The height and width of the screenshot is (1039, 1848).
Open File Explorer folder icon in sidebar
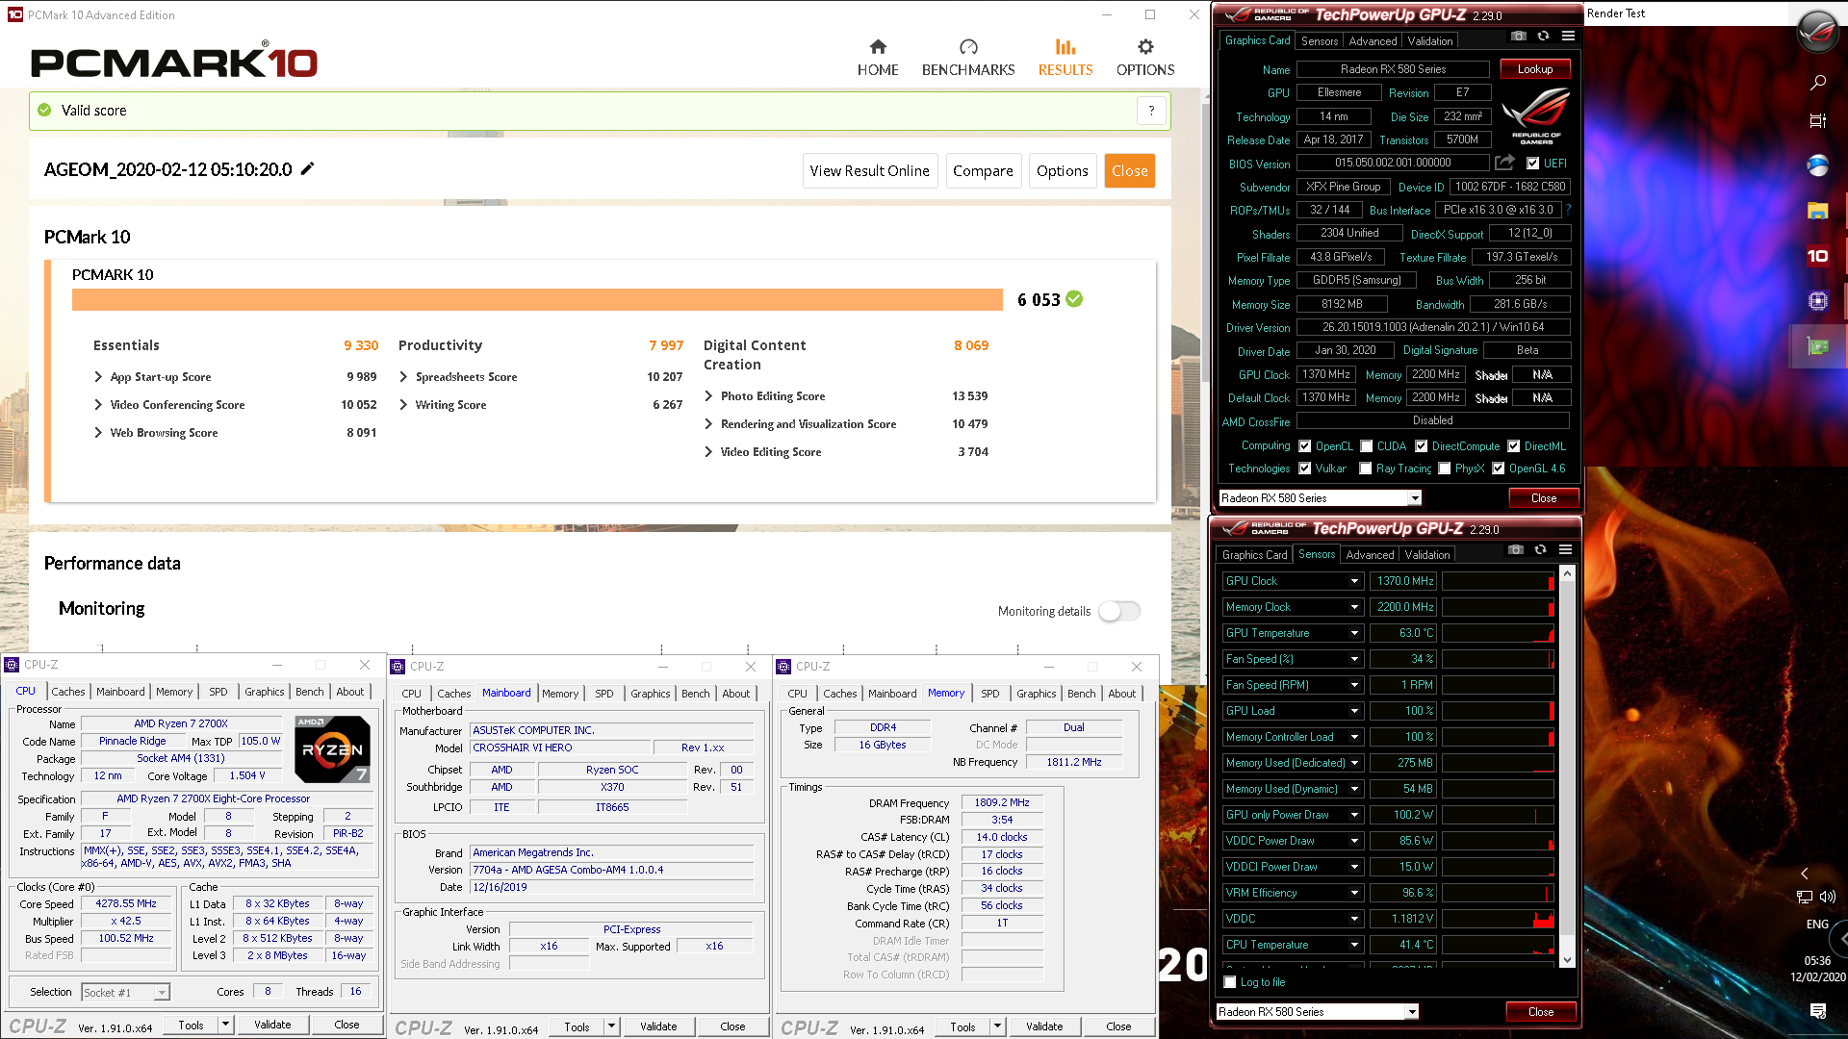(x=1817, y=211)
